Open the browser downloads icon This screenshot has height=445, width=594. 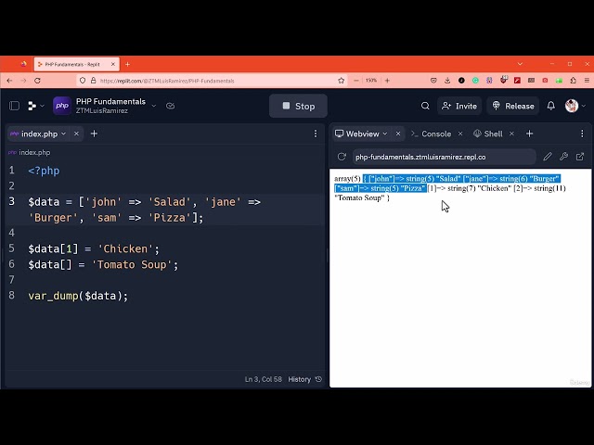447,81
